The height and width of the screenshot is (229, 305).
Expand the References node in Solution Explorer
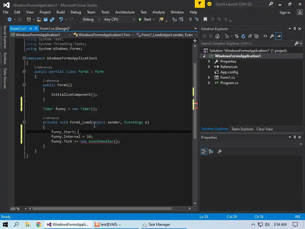click(x=209, y=66)
